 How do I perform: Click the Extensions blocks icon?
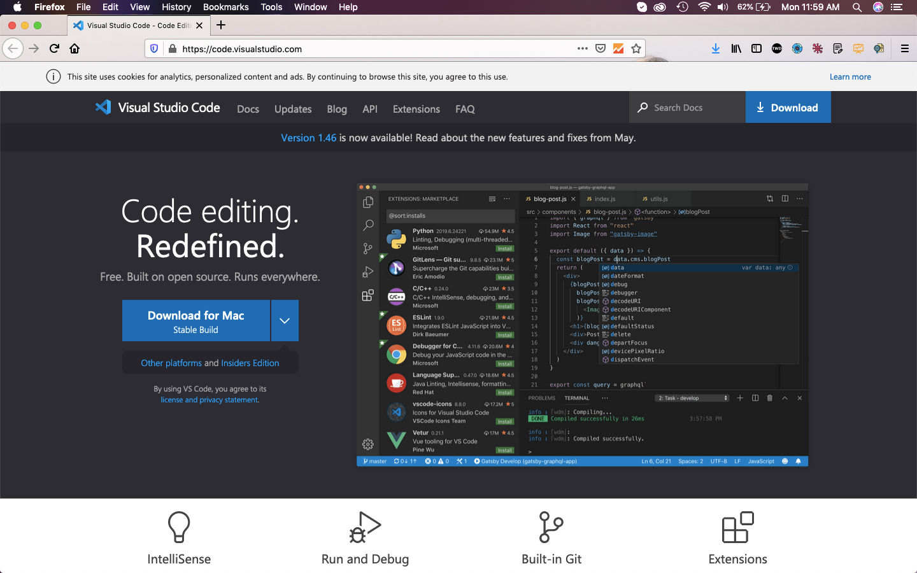[738, 527]
